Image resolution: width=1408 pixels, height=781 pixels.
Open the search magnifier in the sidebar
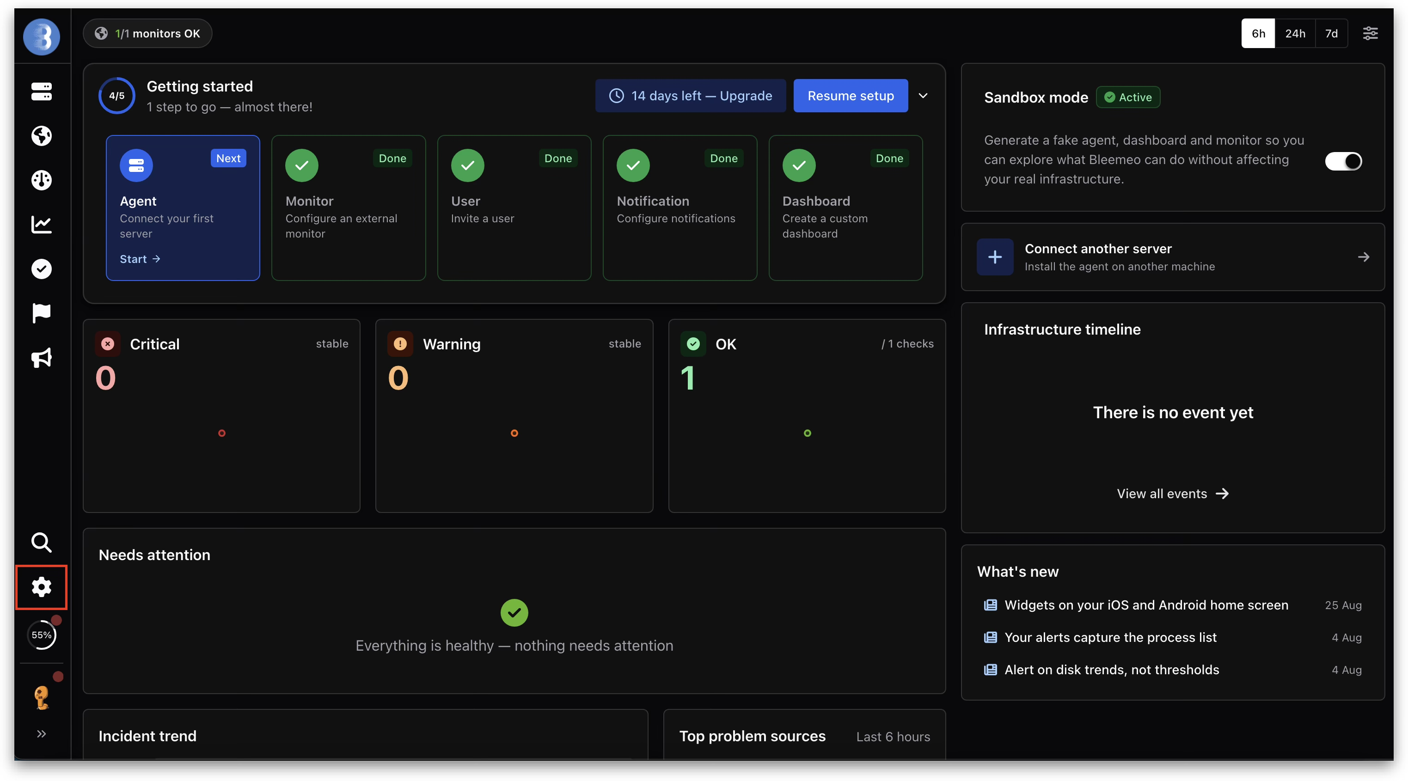point(42,542)
